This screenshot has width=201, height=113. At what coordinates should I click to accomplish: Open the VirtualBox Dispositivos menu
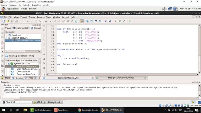point(36,5)
